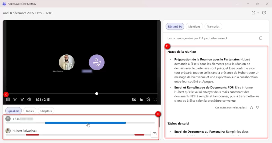The image size is (272, 143).
Task: Skip back 10 seconds in recording
Action: (x=15, y=99)
